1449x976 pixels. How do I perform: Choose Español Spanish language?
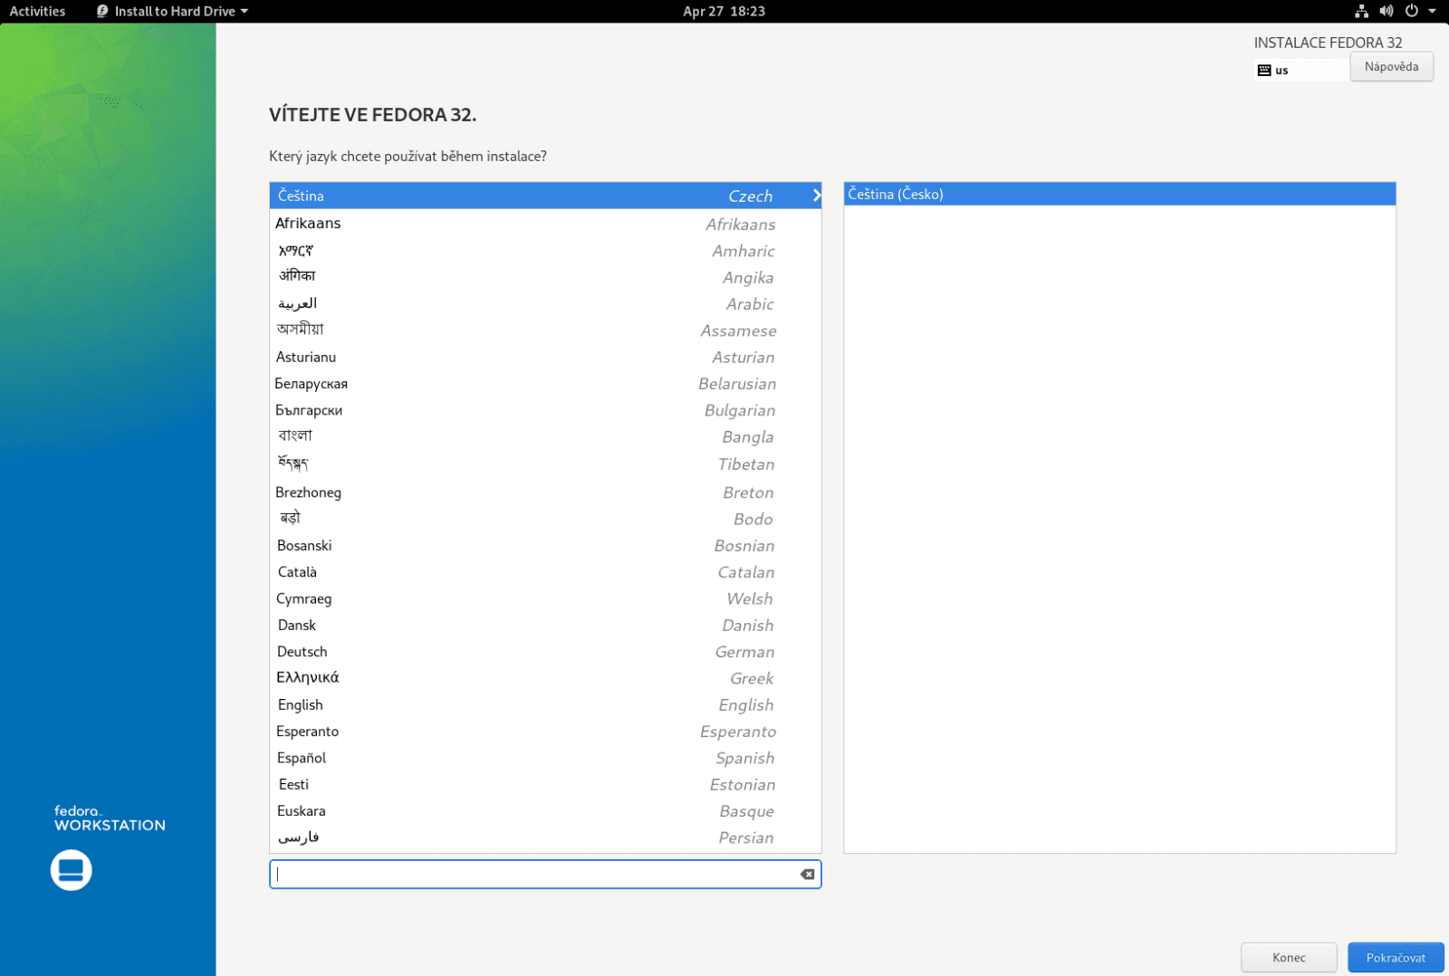pyautogui.click(x=545, y=758)
